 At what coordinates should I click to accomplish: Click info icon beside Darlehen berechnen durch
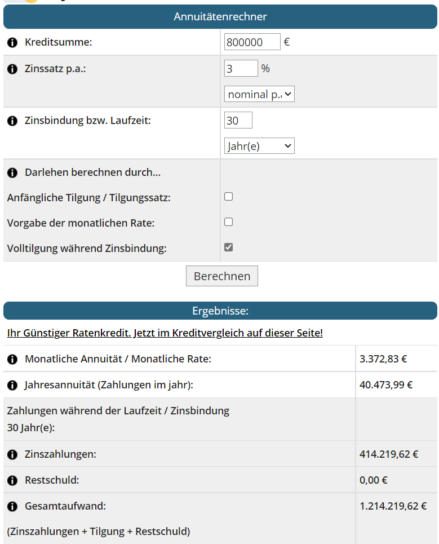(12, 173)
